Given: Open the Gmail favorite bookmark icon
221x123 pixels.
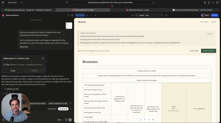Looking at the screenshot, I should click(x=112, y=6).
